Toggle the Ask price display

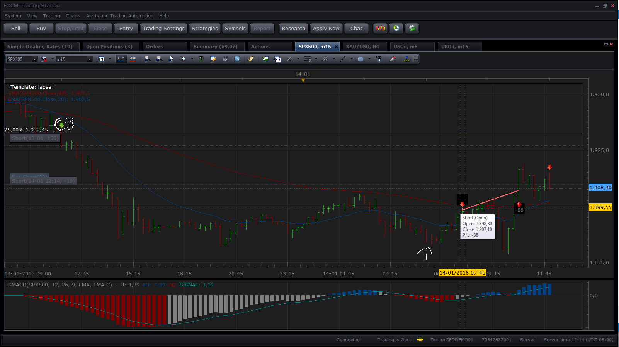133,59
